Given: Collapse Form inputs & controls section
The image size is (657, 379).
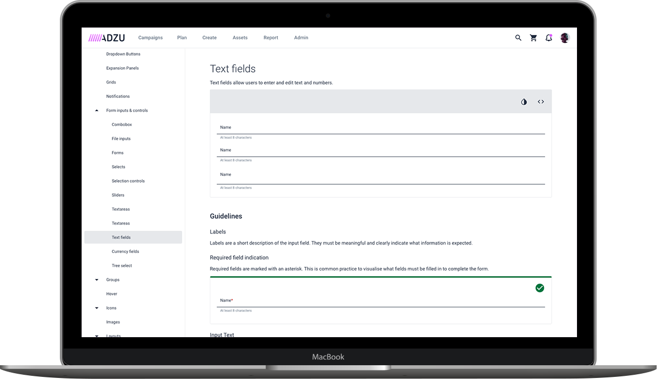Looking at the screenshot, I should click(96, 111).
